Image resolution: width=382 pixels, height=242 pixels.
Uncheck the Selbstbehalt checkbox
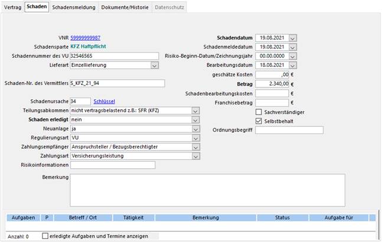pos(259,121)
